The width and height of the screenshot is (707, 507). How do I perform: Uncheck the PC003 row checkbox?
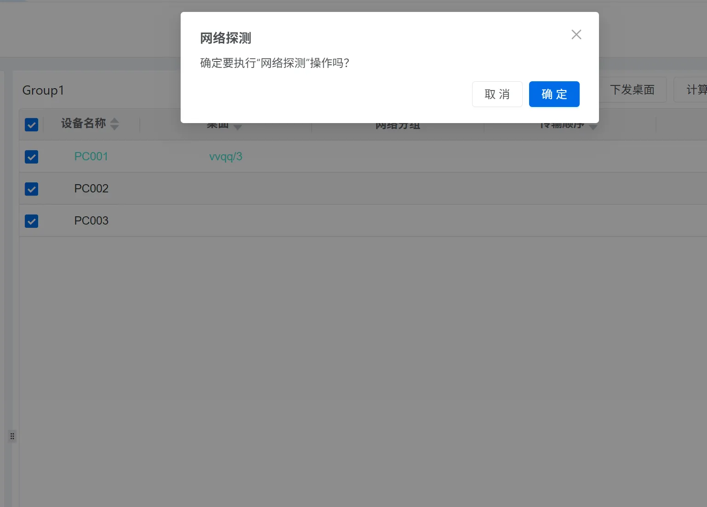(31, 221)
